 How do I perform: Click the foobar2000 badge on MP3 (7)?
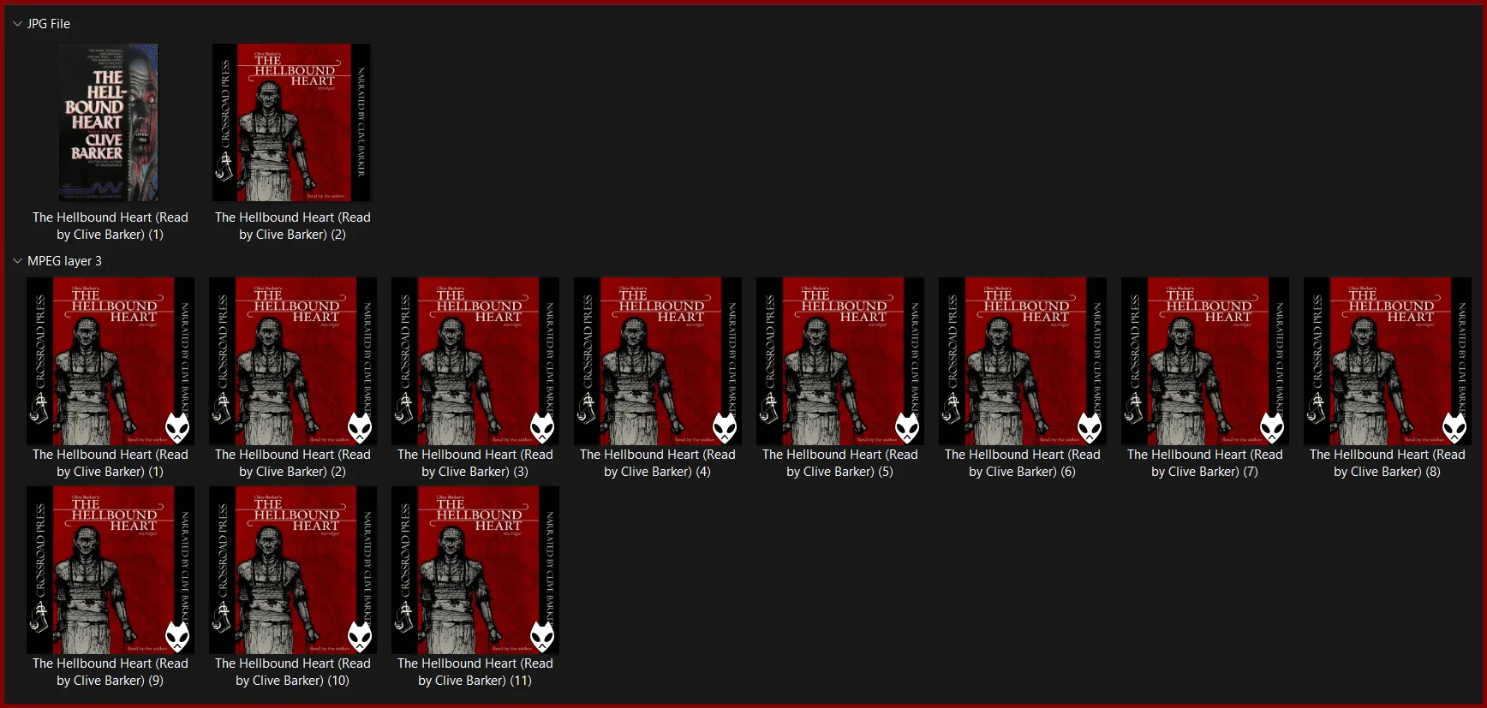pyautogui.click(x=1272, y=427)
